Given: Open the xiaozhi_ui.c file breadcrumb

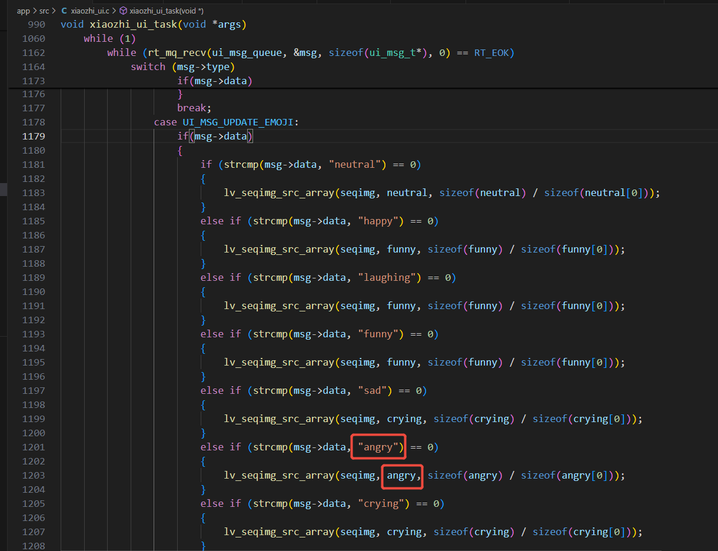Looking at the screenshot, I should (90, 11).
